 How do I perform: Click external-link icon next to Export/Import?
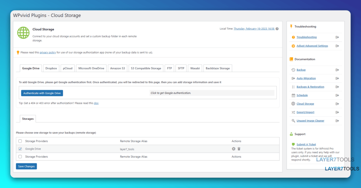tap(337, 112)
